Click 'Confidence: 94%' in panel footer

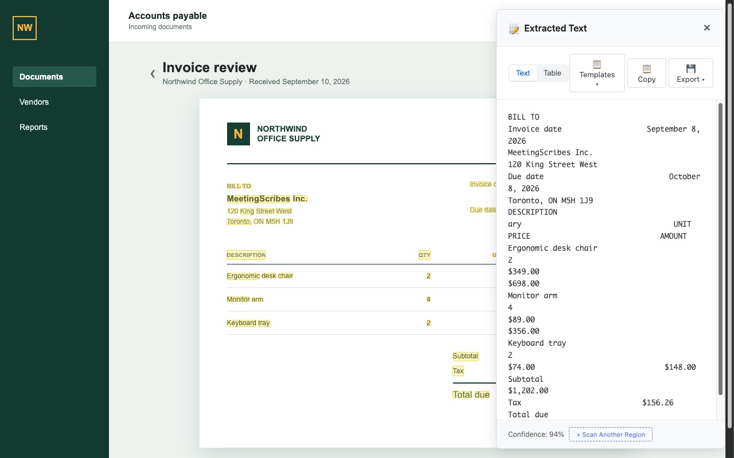[x=536, y=435]
